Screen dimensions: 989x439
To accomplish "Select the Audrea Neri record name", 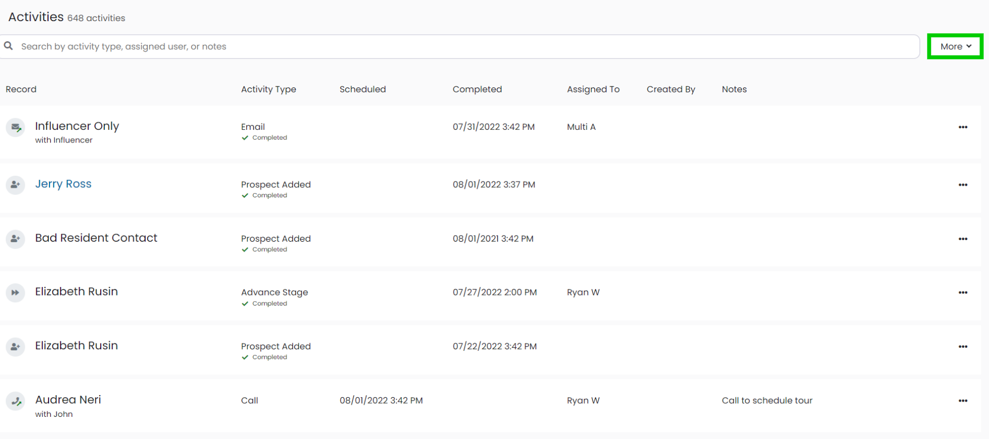I will pyautogui.click(x=68, y=399).
